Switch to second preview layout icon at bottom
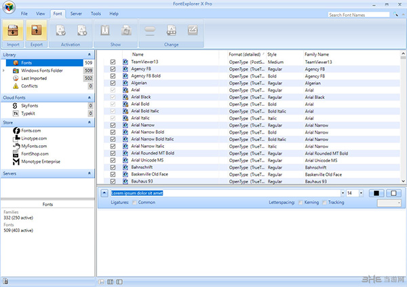The image size is (407, 287). tap(110, 282)
